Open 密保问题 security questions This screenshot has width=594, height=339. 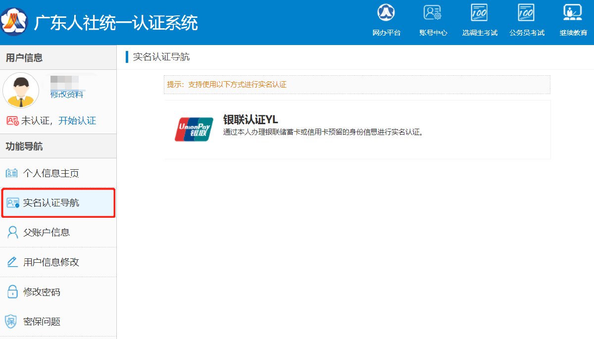coord(42,322)
